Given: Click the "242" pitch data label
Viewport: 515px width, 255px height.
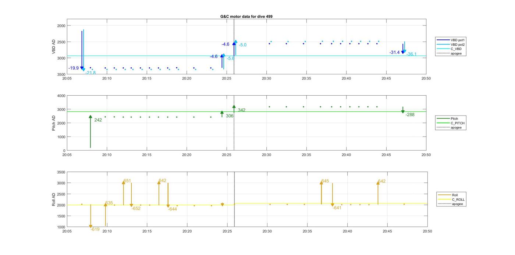Looking at the screenshot, I should 98,120.
